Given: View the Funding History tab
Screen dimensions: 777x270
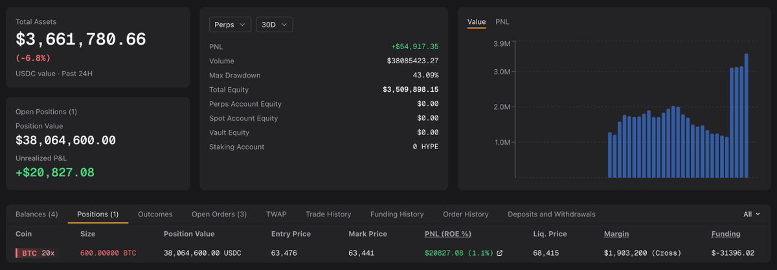Looking at the screenshot, I should (397, 214).
